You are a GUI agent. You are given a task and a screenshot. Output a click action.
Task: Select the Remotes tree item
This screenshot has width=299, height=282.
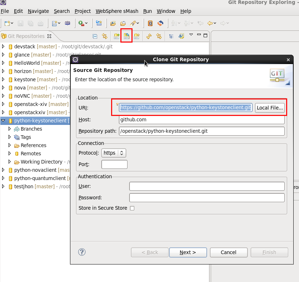pos(31,154)
